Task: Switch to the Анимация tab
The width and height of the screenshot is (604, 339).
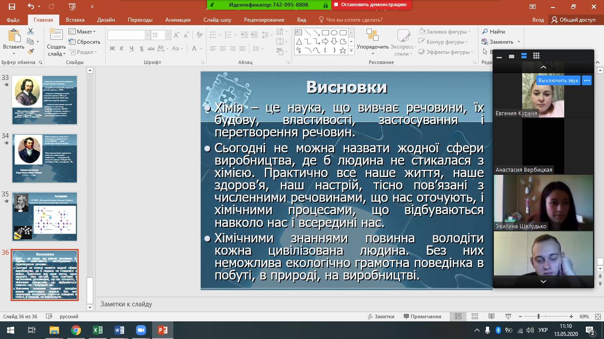Action: (178, 20)
